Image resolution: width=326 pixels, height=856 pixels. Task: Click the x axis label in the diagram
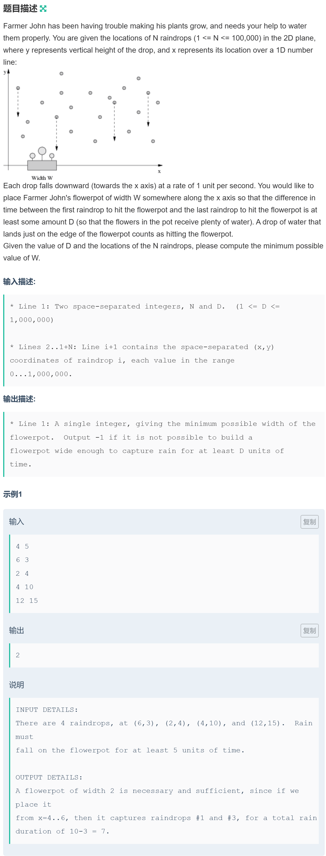(x=159, y=171)
